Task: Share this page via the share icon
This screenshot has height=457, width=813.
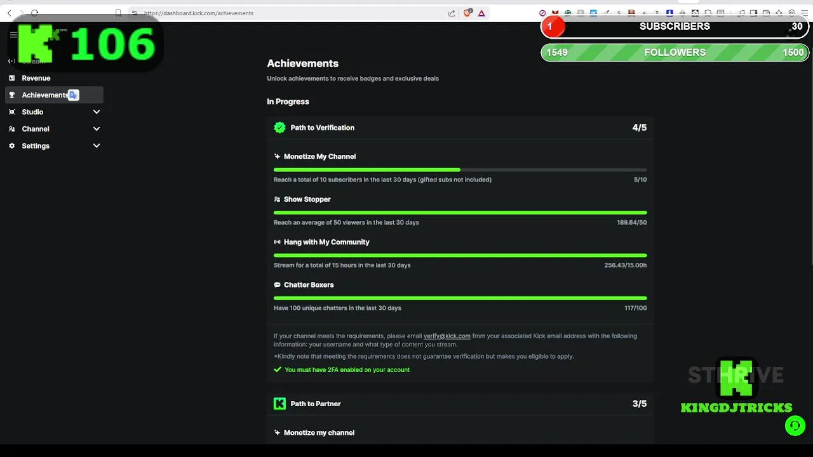Action: [452, 13]
